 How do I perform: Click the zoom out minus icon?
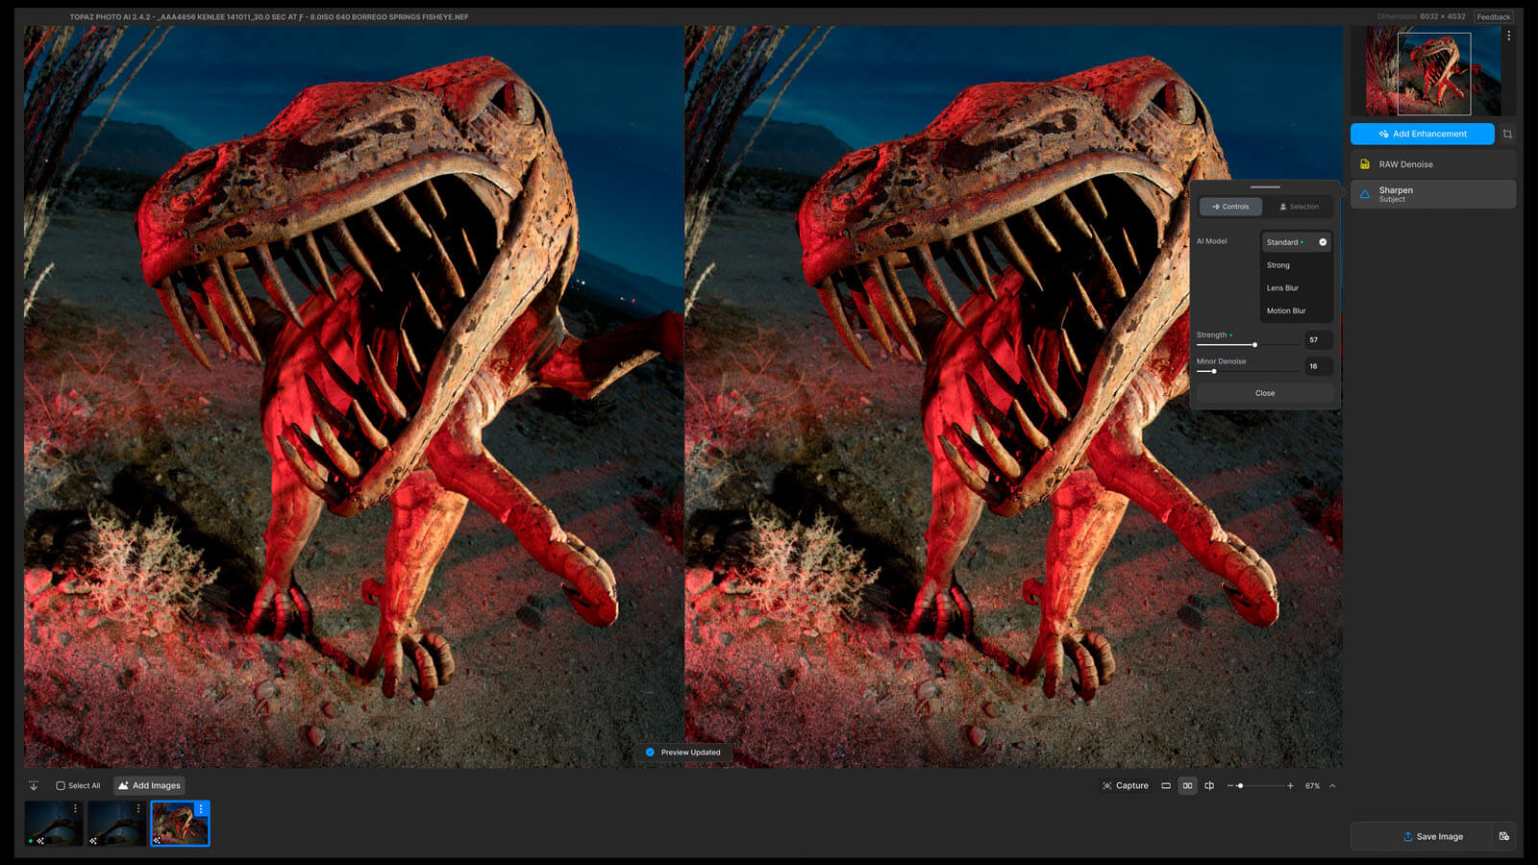click(x=1230, y=786)
